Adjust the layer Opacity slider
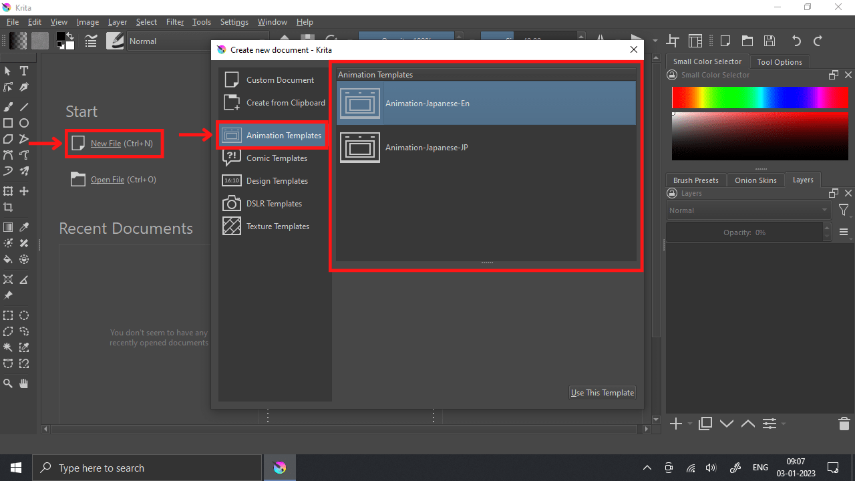The width and height of the screenshot is (855, 481). [x=744, y=232]
